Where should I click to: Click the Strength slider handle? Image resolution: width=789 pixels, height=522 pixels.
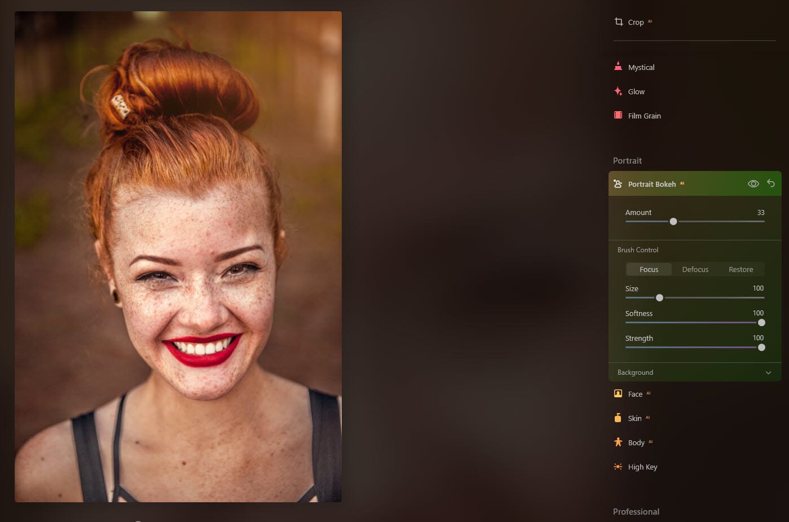[x=761, y=347]
